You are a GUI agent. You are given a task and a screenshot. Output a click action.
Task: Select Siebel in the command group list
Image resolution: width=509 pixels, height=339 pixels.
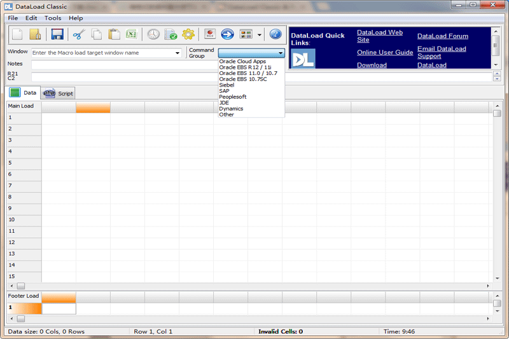point(227,85)
